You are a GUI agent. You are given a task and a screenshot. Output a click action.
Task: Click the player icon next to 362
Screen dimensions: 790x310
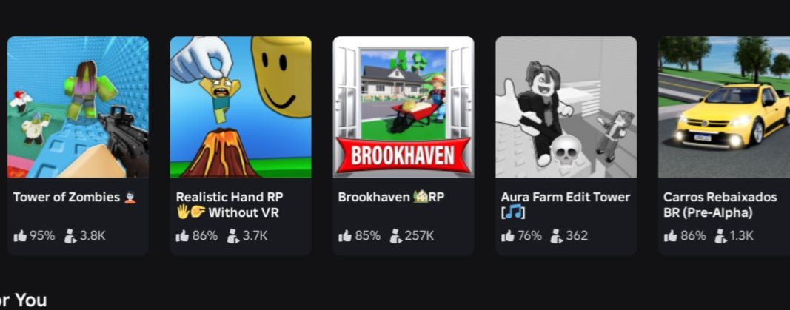coord(557,235)
